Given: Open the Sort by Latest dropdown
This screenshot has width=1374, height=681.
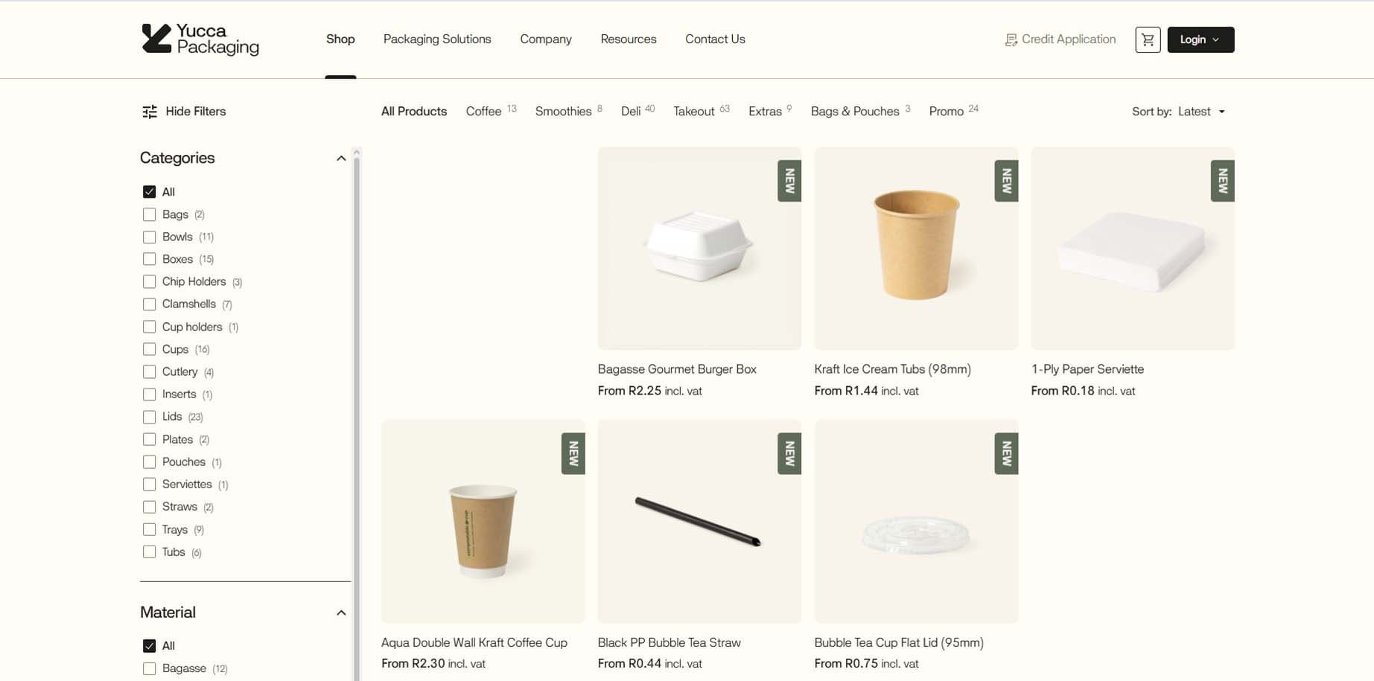Looking at the screenshot, I should 1179,112.
